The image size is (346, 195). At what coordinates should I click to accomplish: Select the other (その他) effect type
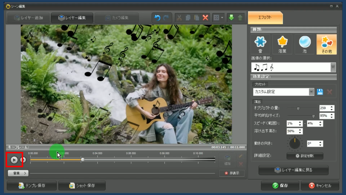(x=326, y=44)
